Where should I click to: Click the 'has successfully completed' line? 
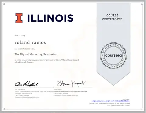(x=25, y=49)
